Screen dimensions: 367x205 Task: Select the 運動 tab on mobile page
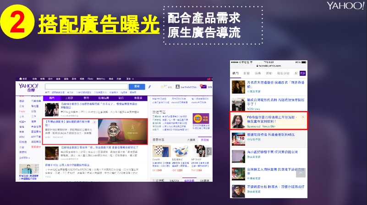pos(269,73)
